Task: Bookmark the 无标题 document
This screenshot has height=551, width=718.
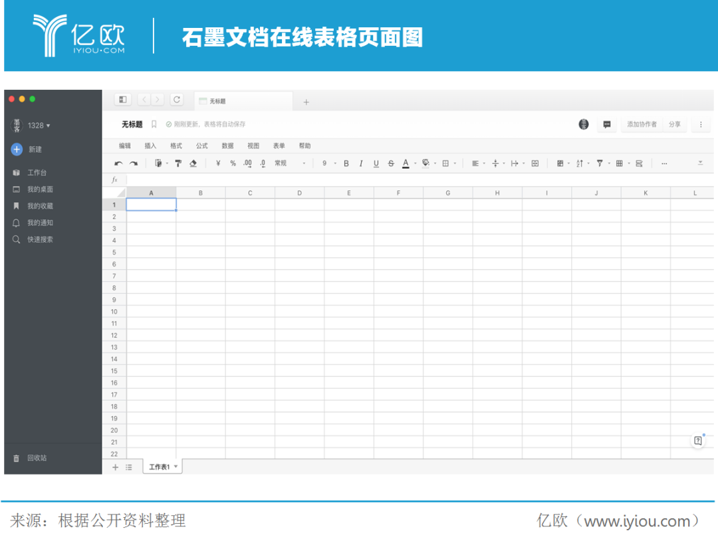Action: [x=154, y=124]
